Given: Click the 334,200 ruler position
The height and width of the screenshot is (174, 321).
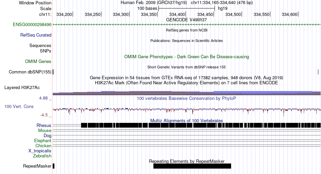Looking at the screenshot, I should (x=64, y=14).
